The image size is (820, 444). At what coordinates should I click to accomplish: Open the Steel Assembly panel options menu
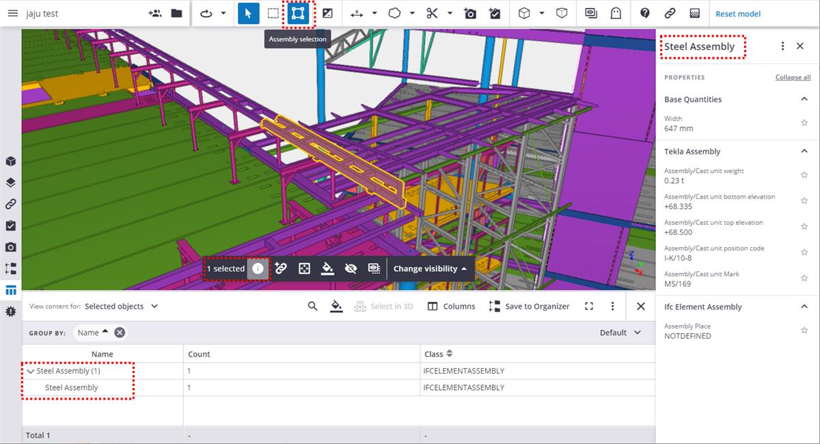782,46
